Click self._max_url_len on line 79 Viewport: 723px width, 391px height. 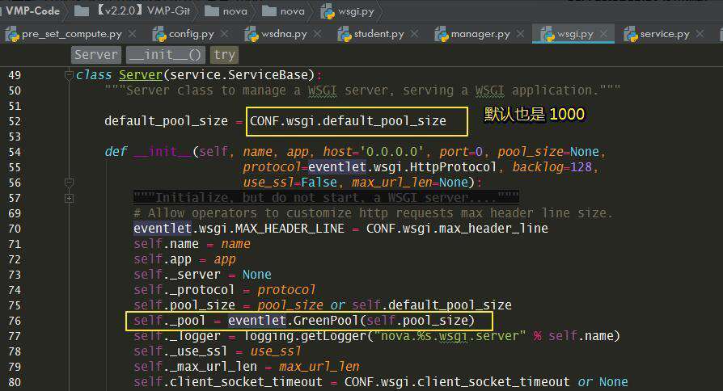pos(196,366)
